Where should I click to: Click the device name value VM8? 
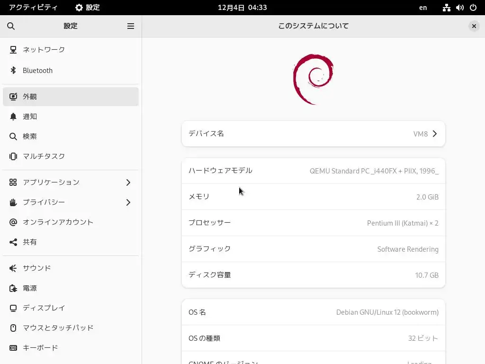point(421,134)
